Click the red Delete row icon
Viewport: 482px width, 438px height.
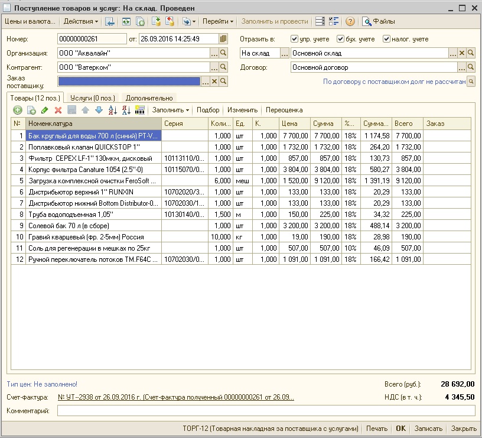58,110
